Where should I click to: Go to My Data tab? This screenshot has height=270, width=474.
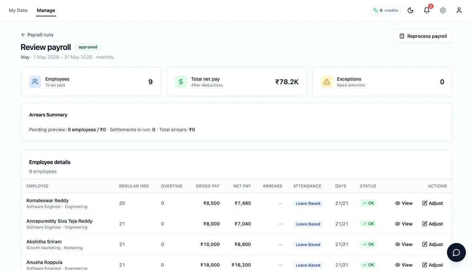(18, 10)
